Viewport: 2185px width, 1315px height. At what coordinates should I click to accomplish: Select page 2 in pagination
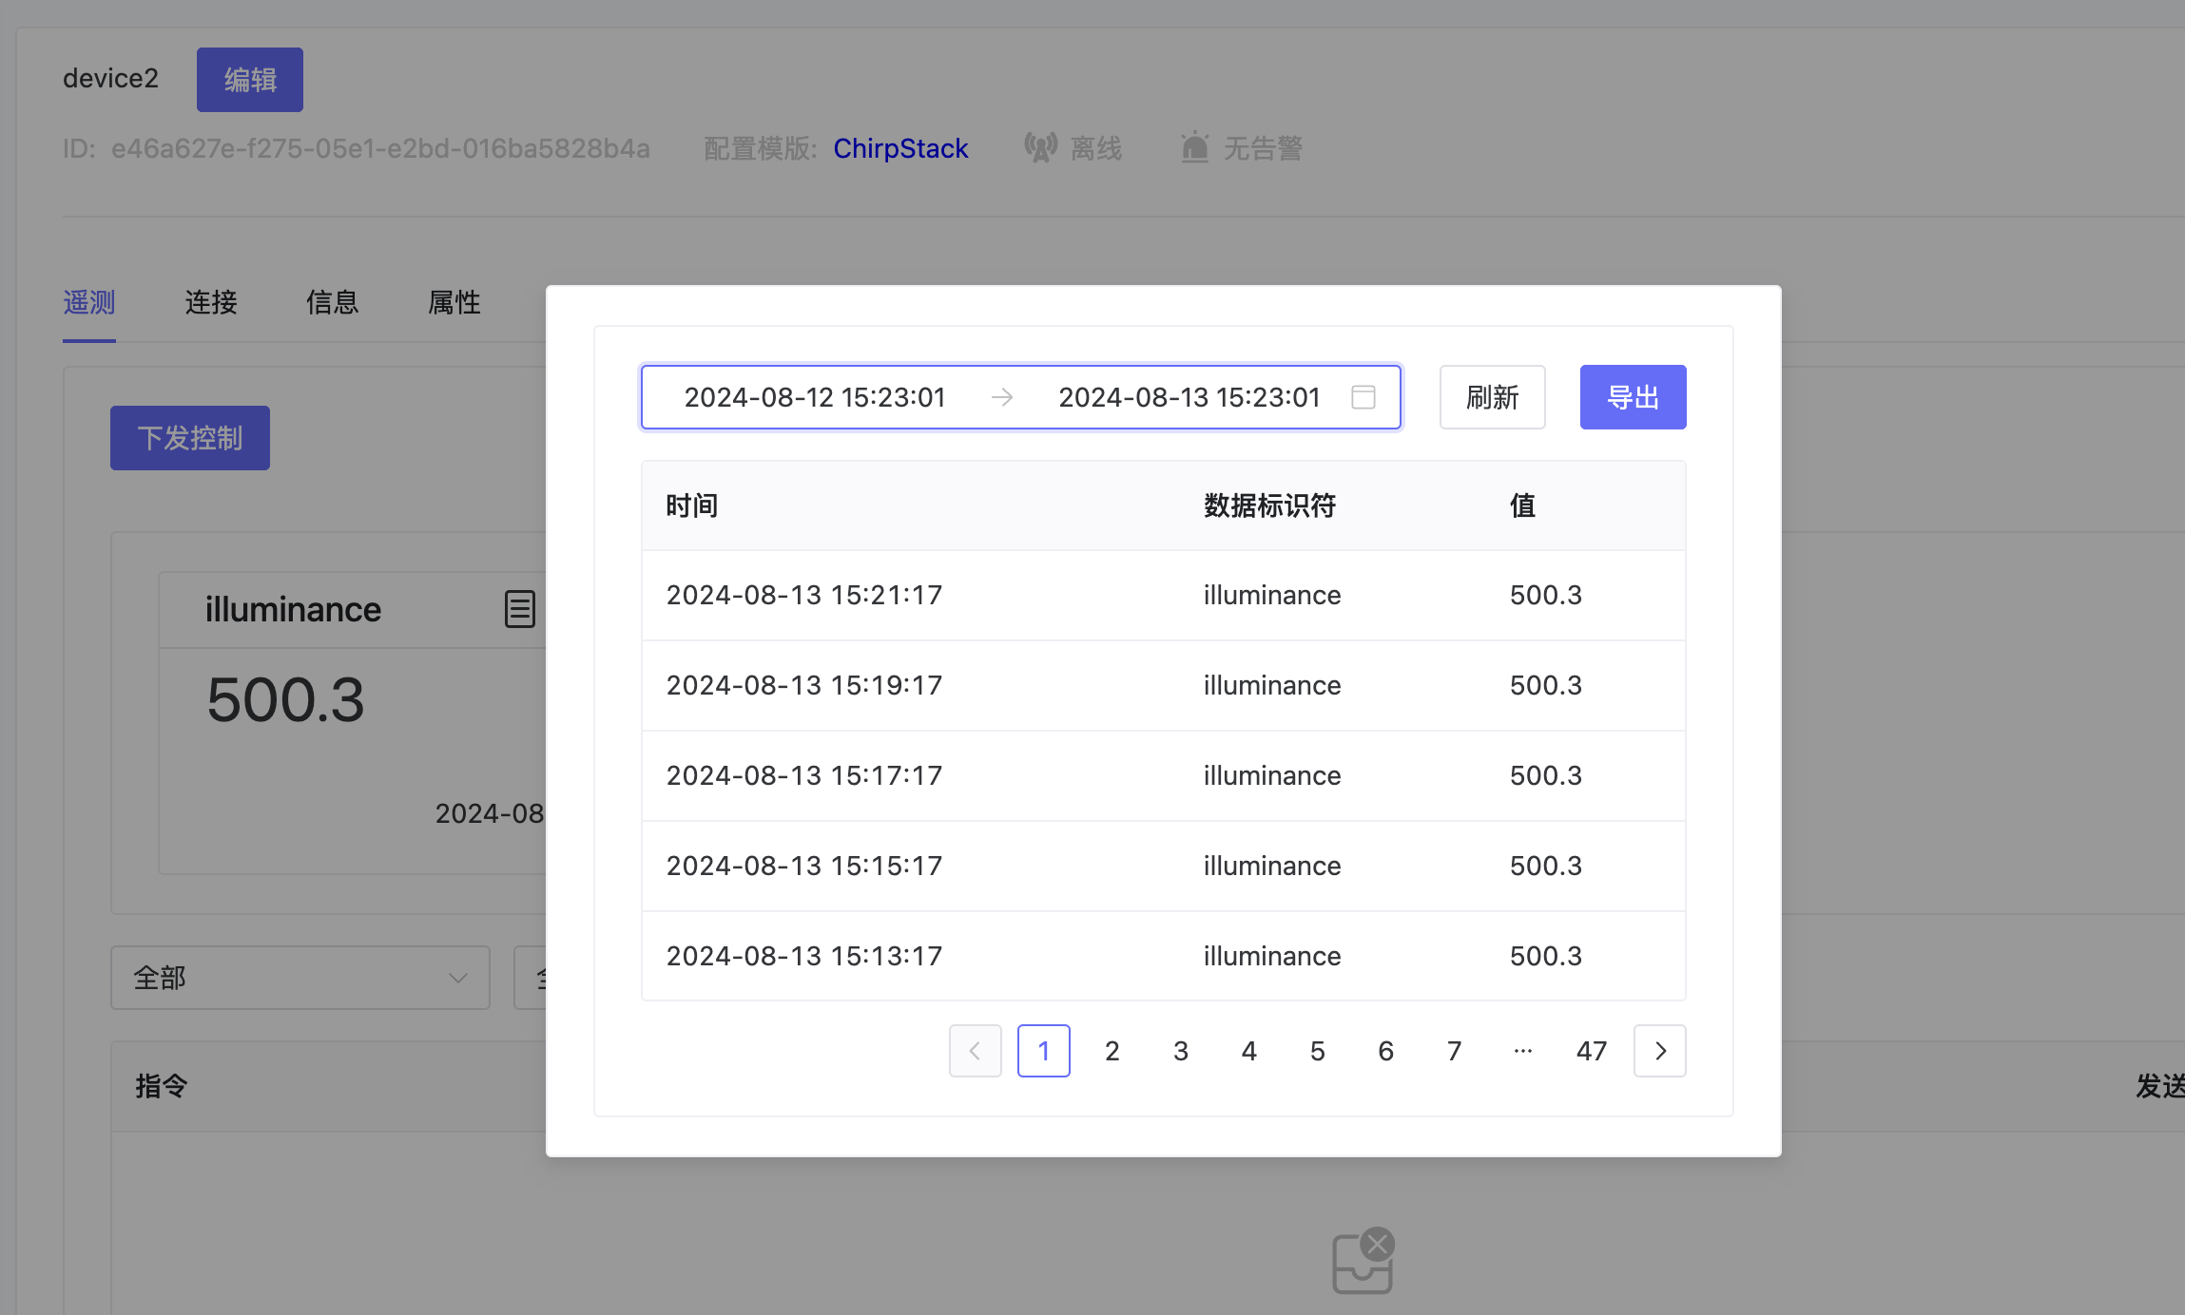[1112, 1051]
